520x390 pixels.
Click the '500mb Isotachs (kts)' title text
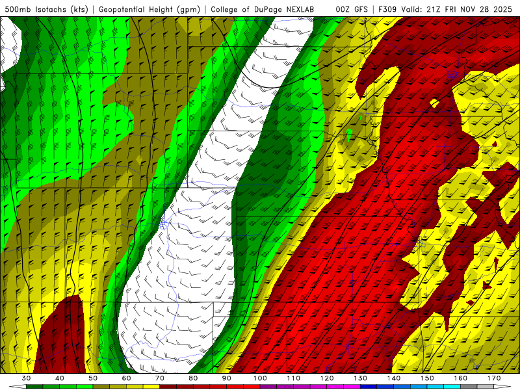[x=46, y=9]
